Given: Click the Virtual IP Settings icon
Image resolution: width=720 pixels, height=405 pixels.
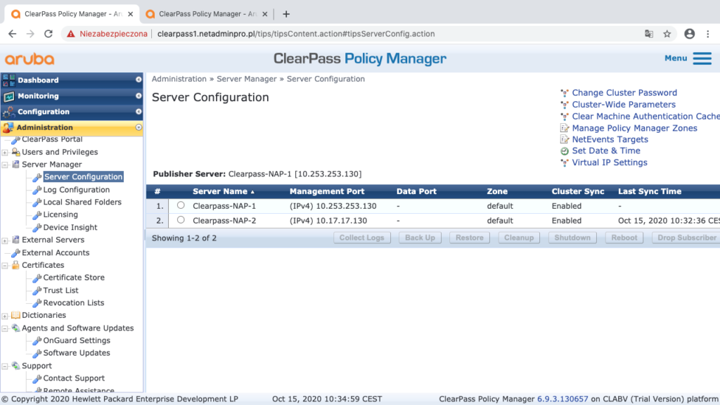Looking at the screenshot, I should click(x=565, y=162).
